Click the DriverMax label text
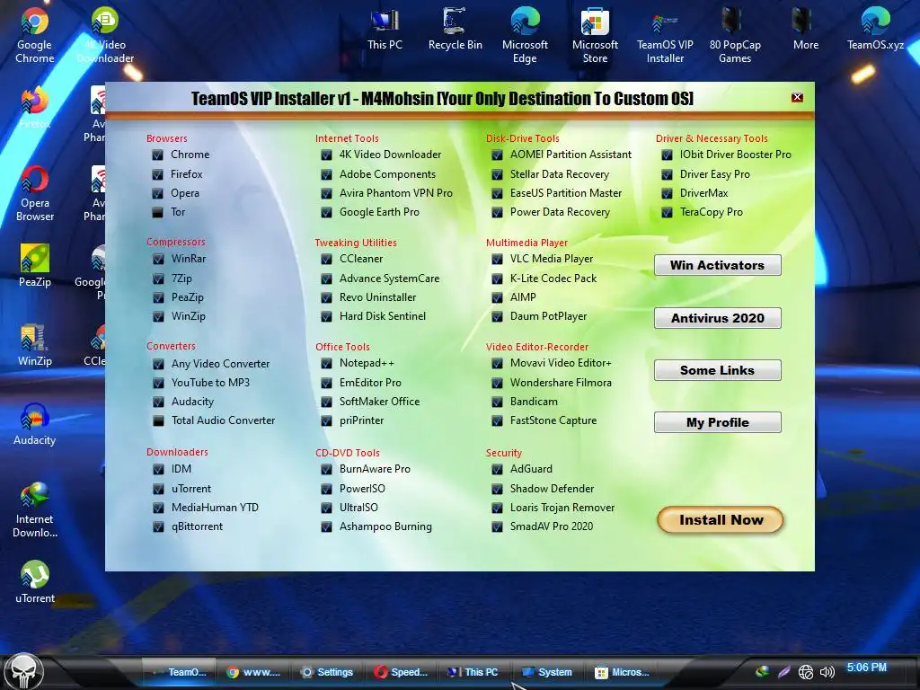920x690 pixels. click(x=703, y=193)
